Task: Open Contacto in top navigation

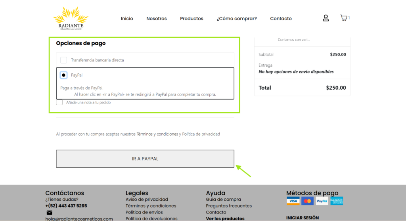Action: (281, 19)
